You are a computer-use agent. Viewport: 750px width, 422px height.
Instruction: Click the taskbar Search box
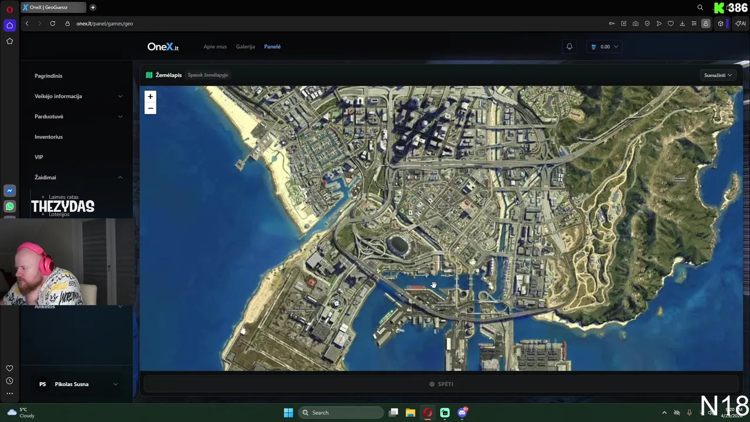pos(342,413)
